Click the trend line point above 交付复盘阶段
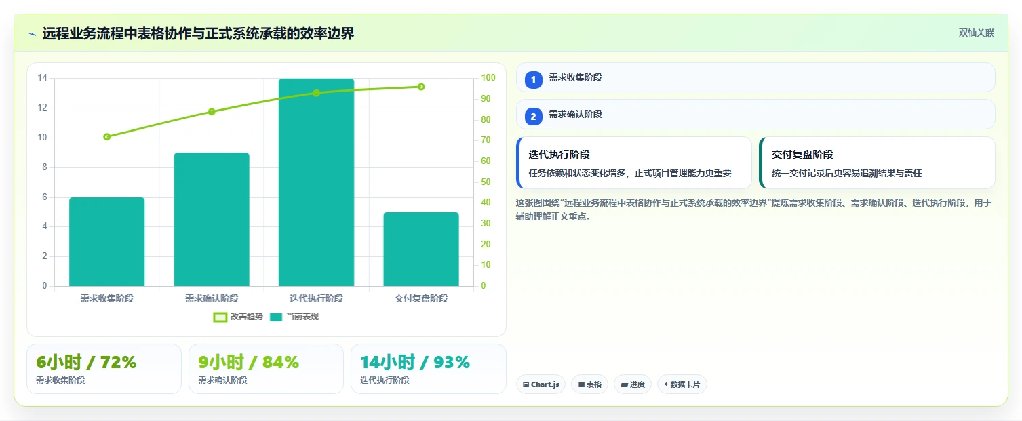The width and height of the screenshot is (1022, 421). (421, 87)
